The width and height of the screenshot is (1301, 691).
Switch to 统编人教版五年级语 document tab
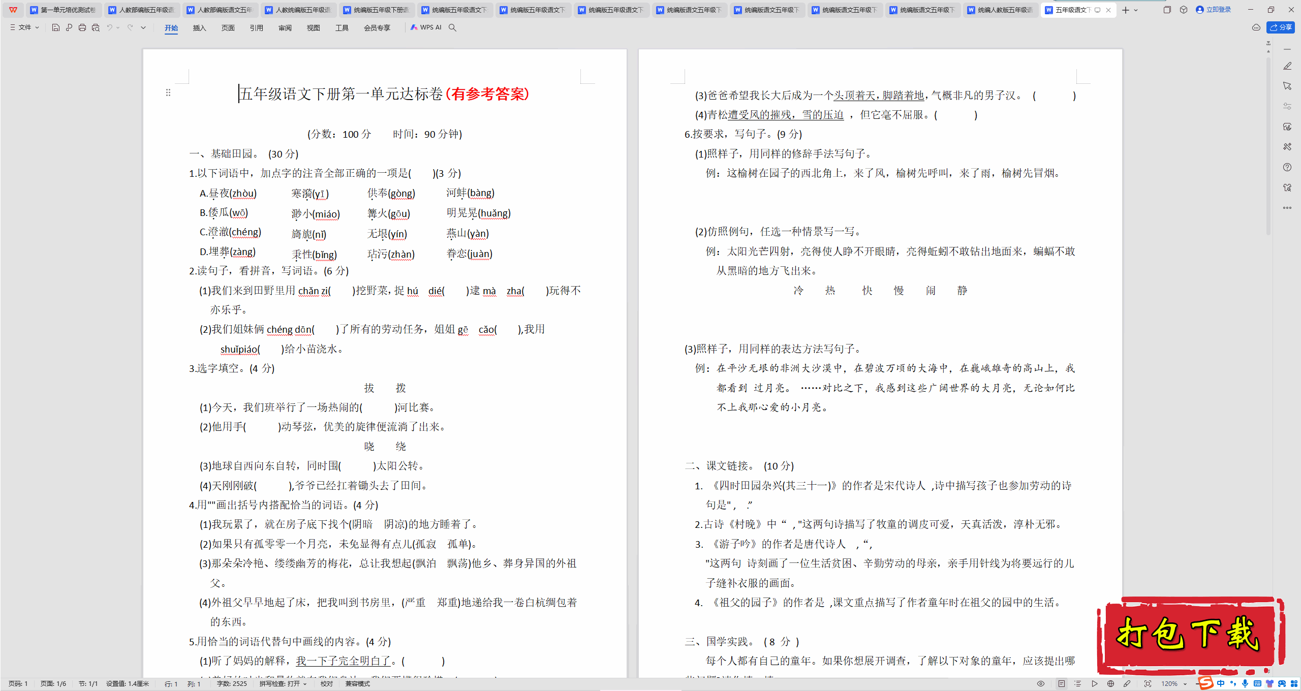(1000, 10)
